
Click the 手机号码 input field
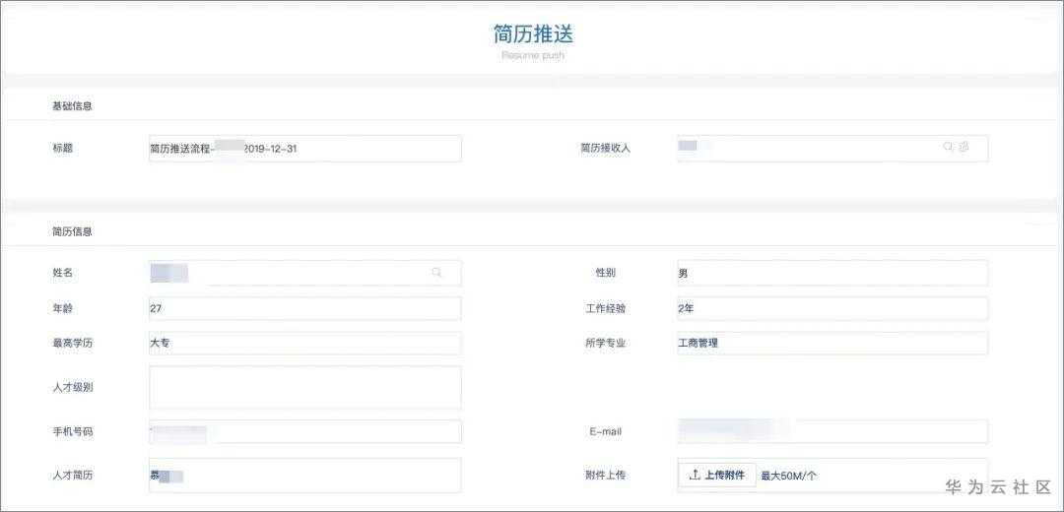pos(305,431)
